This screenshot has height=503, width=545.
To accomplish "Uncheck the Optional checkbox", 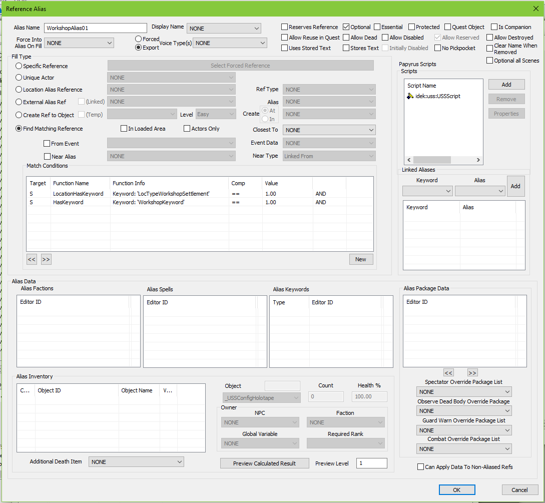I will 346,27.
